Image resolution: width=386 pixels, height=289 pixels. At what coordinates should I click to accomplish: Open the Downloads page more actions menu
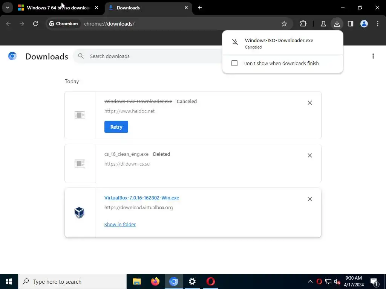[373, 56]
